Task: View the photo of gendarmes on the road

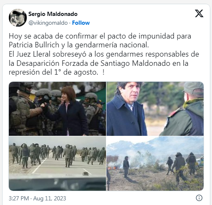Action: pyautogui.click(x=57, y=163)
